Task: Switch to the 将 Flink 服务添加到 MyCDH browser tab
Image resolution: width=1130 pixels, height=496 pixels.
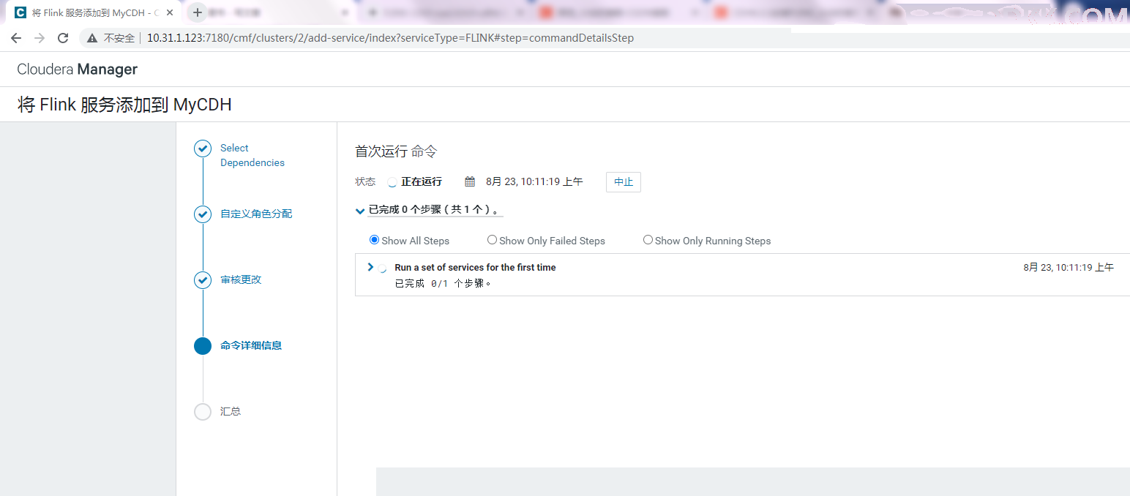Action: 93,12
